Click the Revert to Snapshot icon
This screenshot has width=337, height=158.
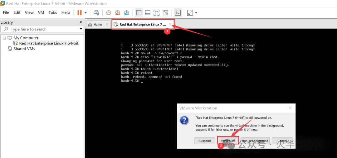tap(117, 13)
